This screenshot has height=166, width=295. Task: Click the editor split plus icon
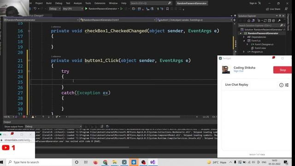235,20
